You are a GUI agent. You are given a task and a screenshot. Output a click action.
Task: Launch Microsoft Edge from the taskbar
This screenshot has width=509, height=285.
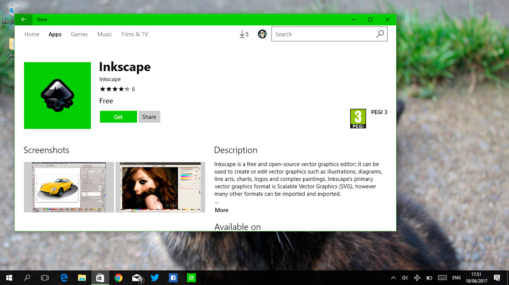pyautogui.click(x=64, y=278)
